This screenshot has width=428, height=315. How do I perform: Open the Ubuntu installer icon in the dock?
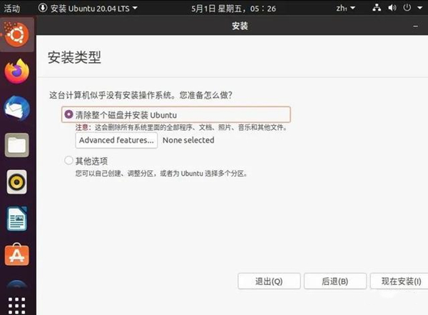click(x=17, y=34)
